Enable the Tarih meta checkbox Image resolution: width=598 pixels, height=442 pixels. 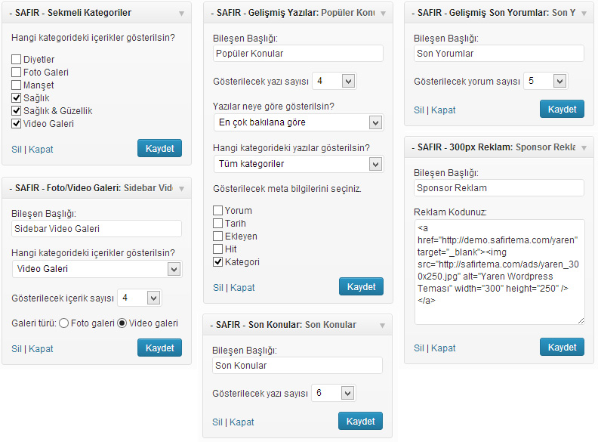tap(218, 224)
